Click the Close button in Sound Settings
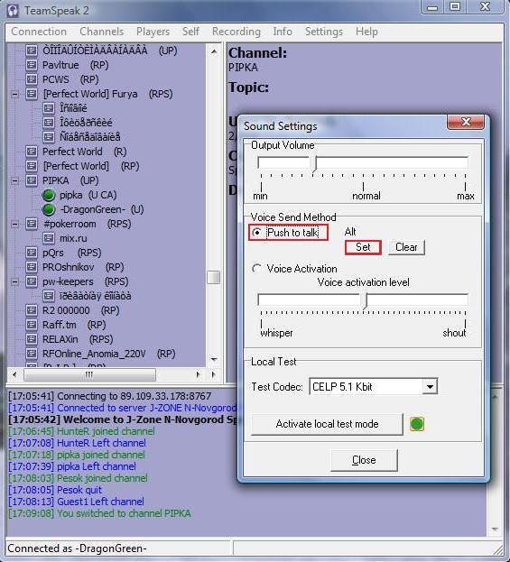 click(x=364, y=460)
